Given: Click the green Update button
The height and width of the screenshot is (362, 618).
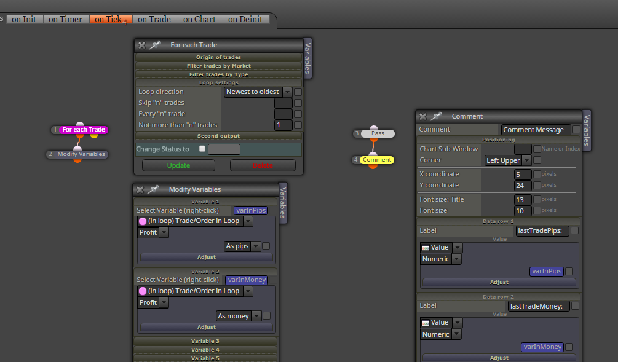Looking at the screenshot, I should [178, 165].
